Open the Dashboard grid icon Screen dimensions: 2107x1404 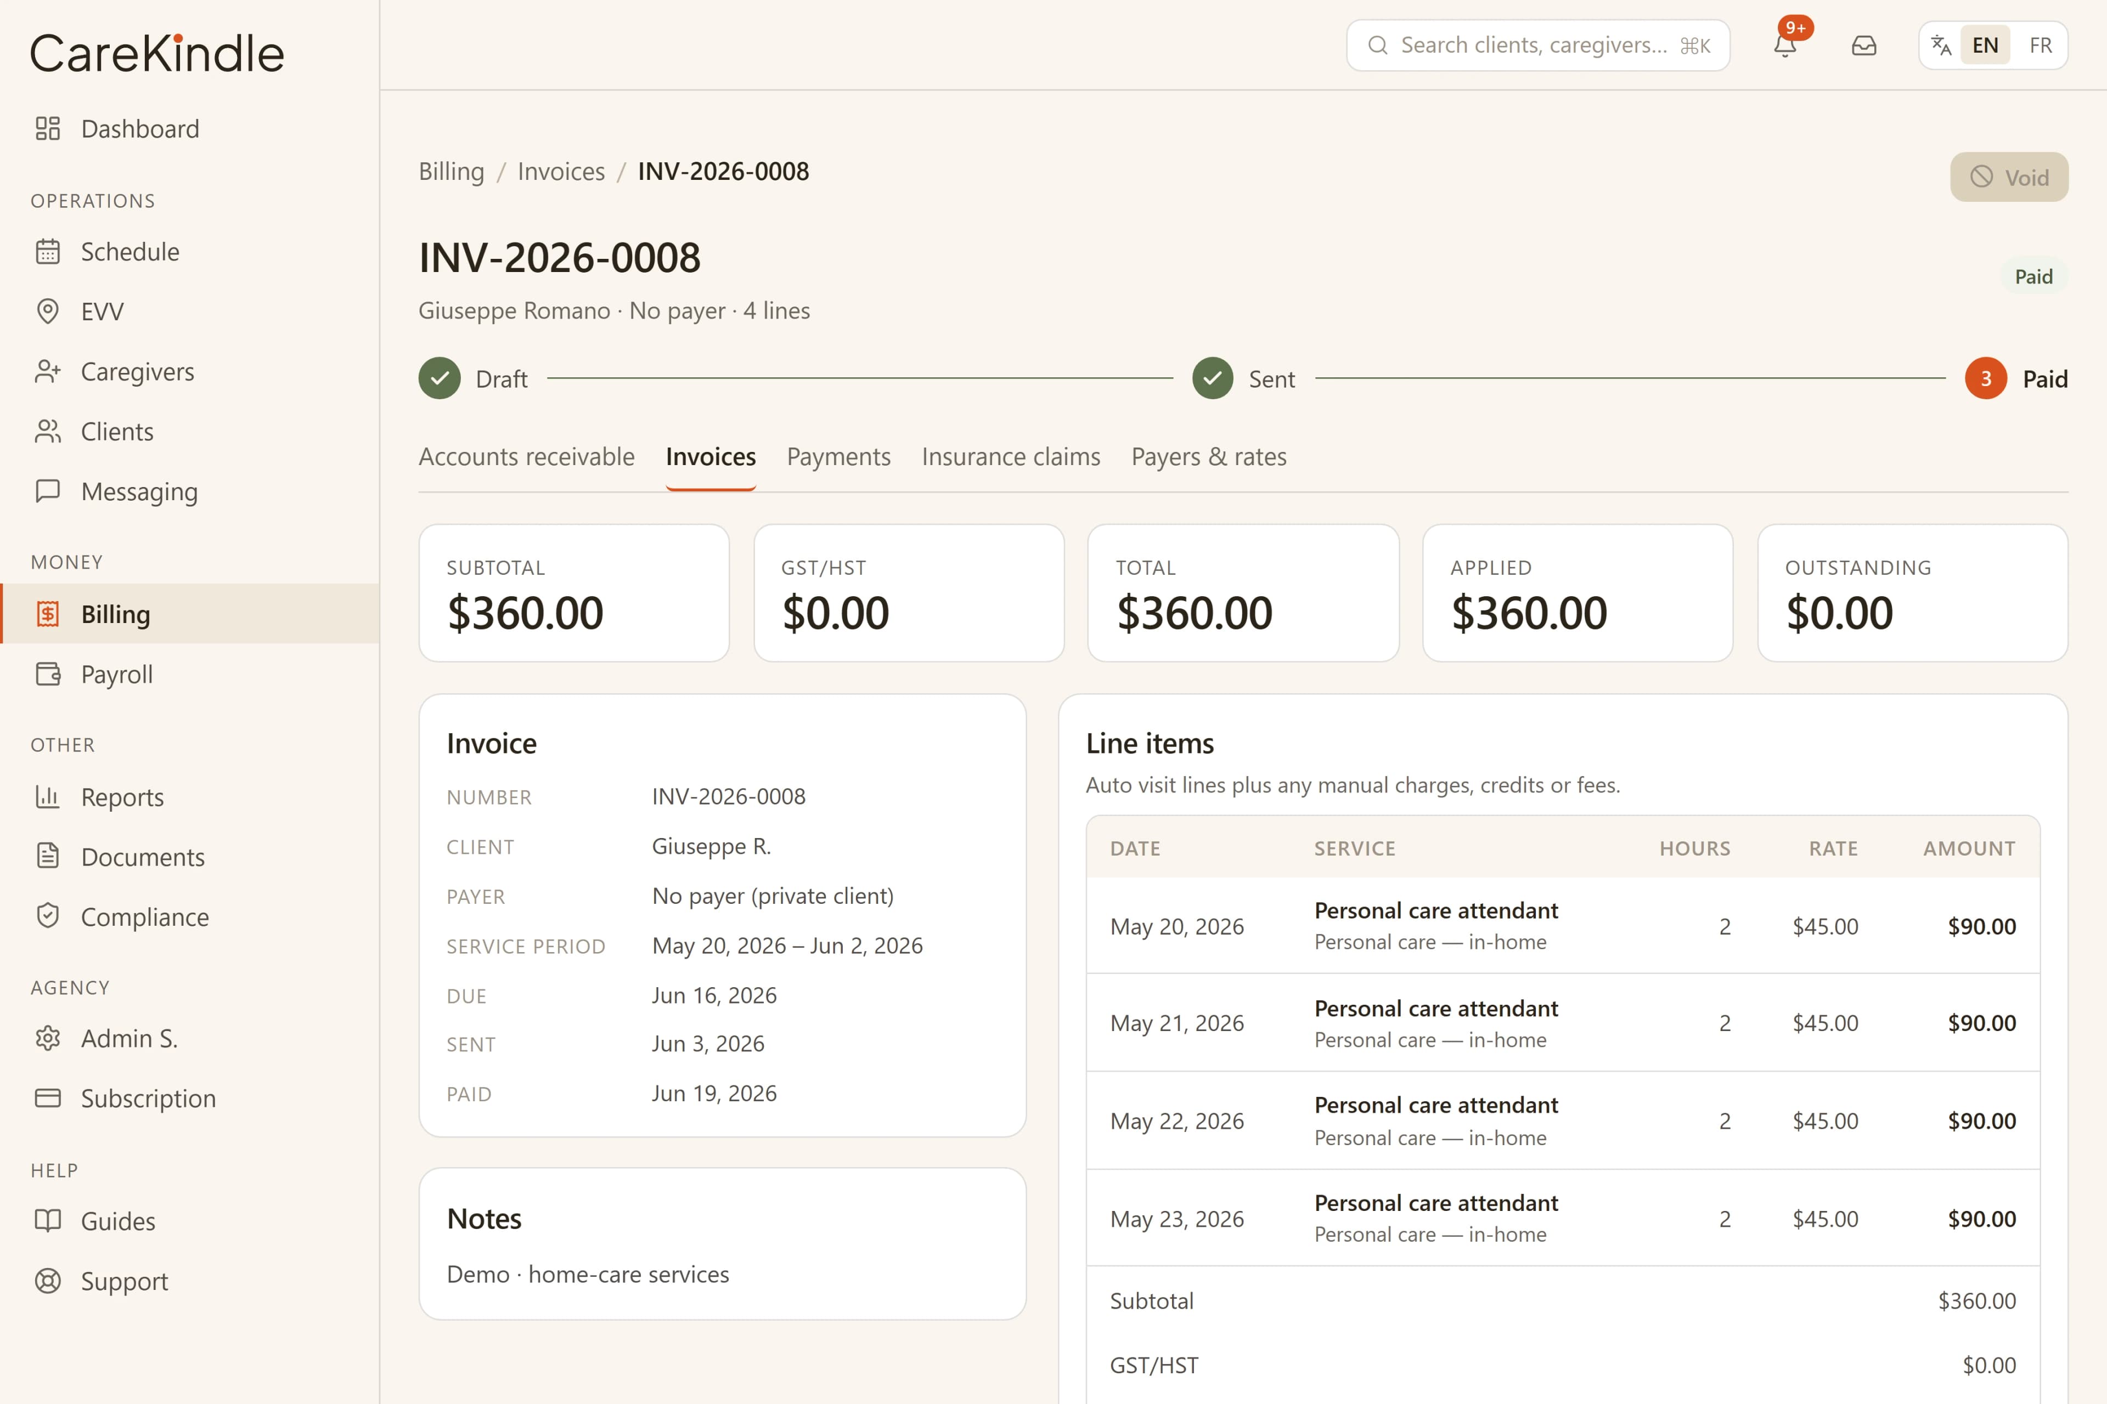click(x=48, y=129)
